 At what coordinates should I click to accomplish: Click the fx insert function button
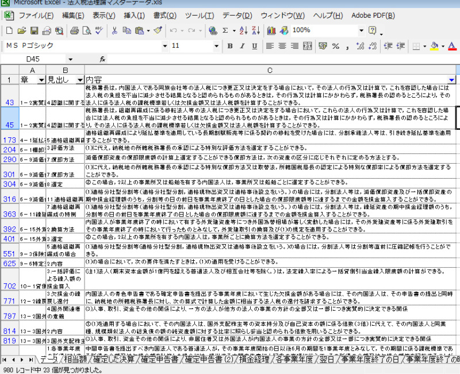pyautogui.click(x=102, y=60)
